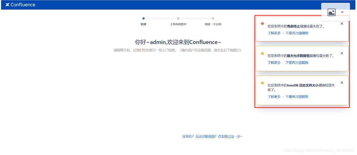Image resolution: width=357 pixels, height=155 pixels.
Task: Click 不要再次提醒我 in 最大允许数据包 notification
Action: [x=297, y=63]
